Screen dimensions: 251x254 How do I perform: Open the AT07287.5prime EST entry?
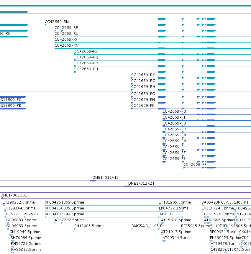tap(70, 220)
